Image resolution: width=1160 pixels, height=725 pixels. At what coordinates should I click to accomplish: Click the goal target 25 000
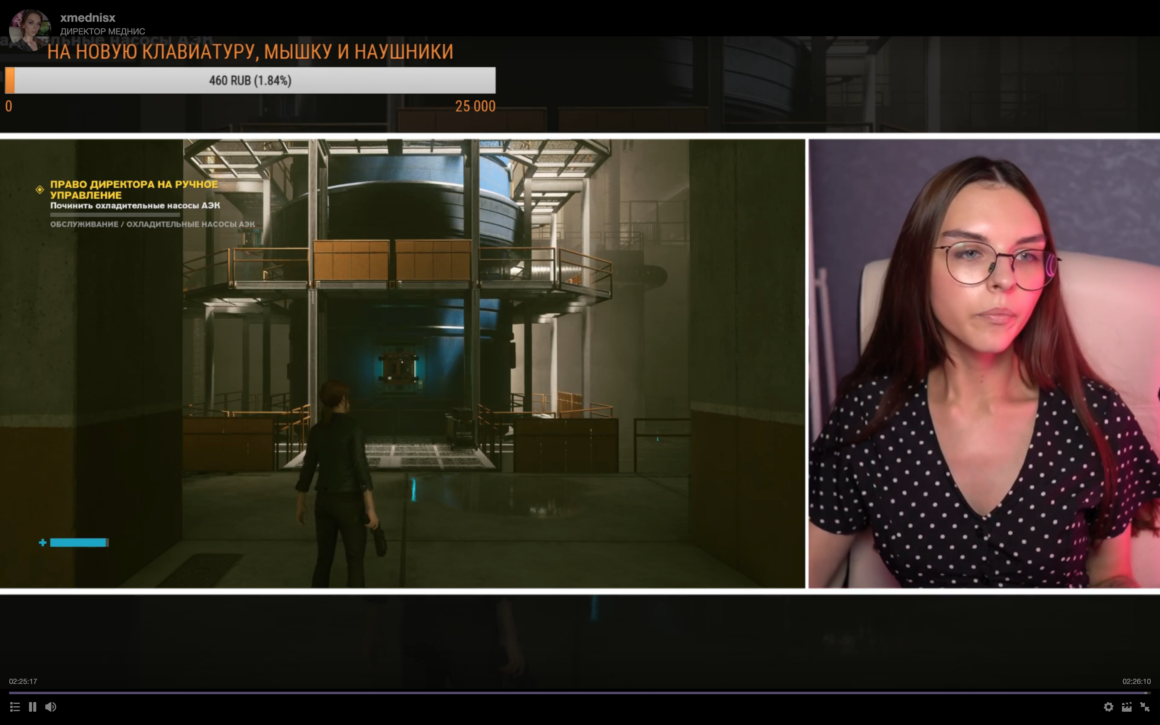pos(475,106)
